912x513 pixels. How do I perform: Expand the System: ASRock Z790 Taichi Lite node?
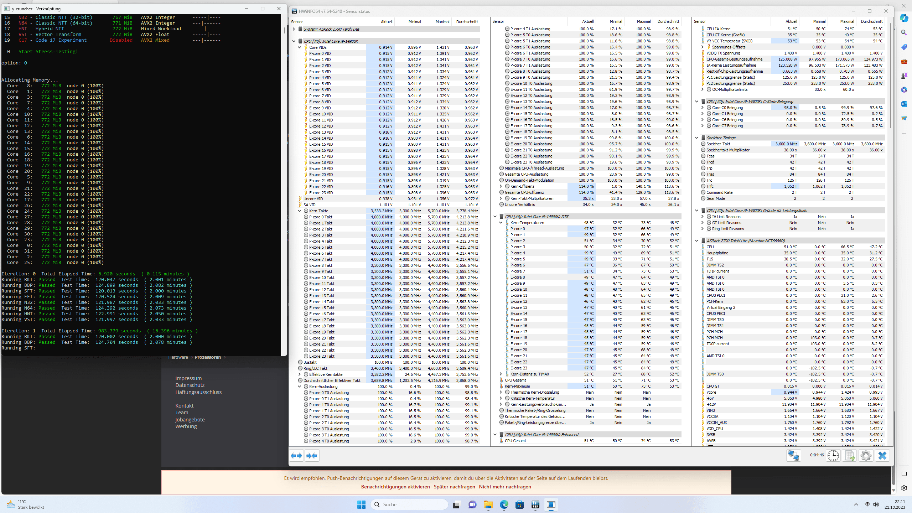tap(294, 29)
